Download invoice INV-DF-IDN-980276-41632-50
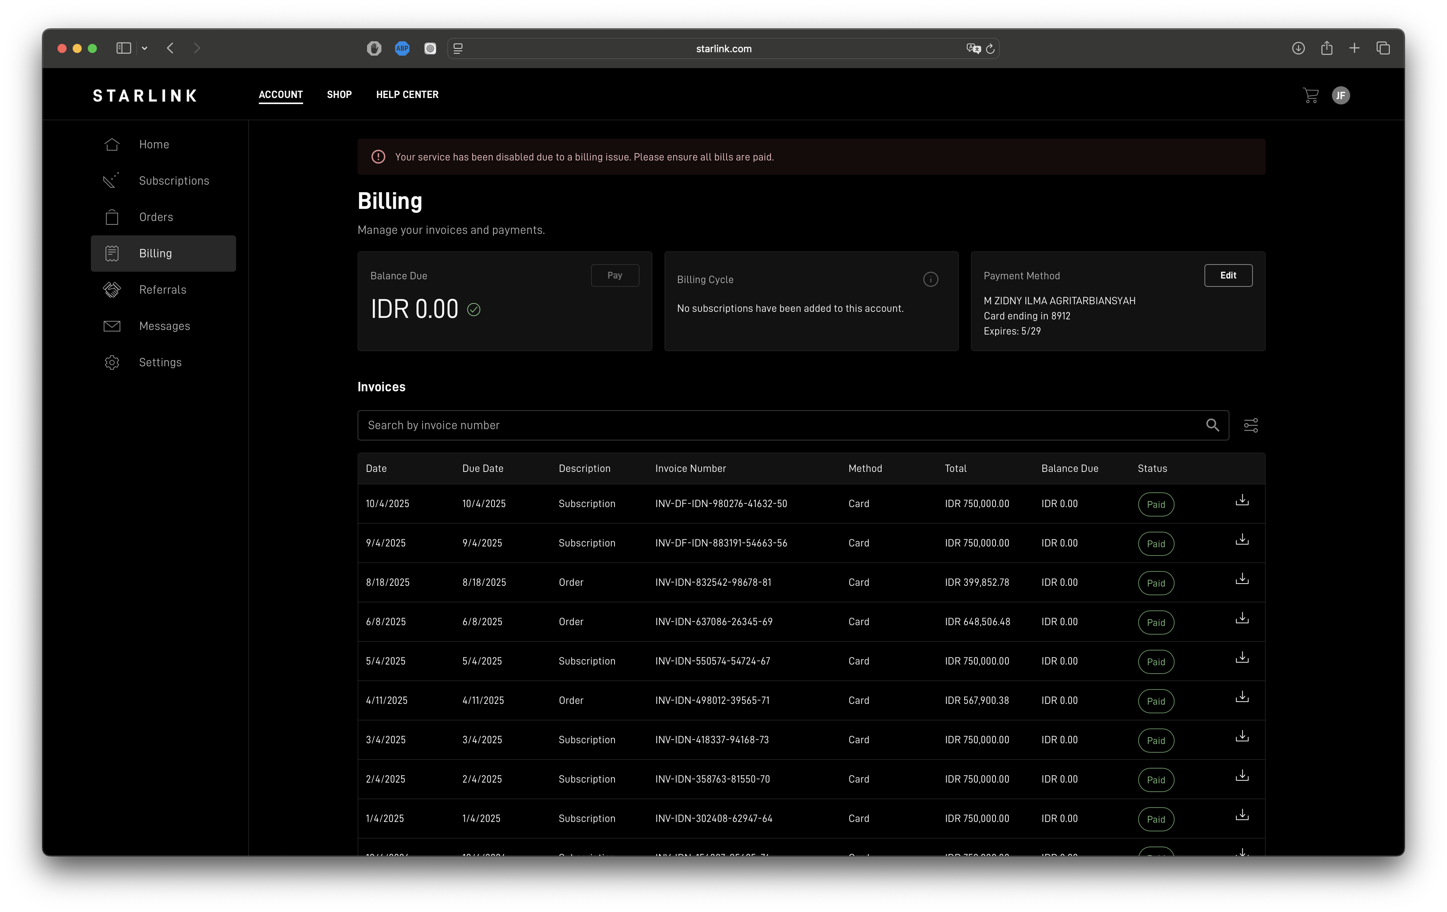The height and width of the screenshot is (912, 1447). coord(1242,500)
